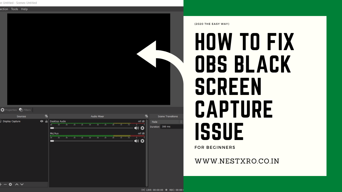Click the "Sources" panel title

(21, 116)
